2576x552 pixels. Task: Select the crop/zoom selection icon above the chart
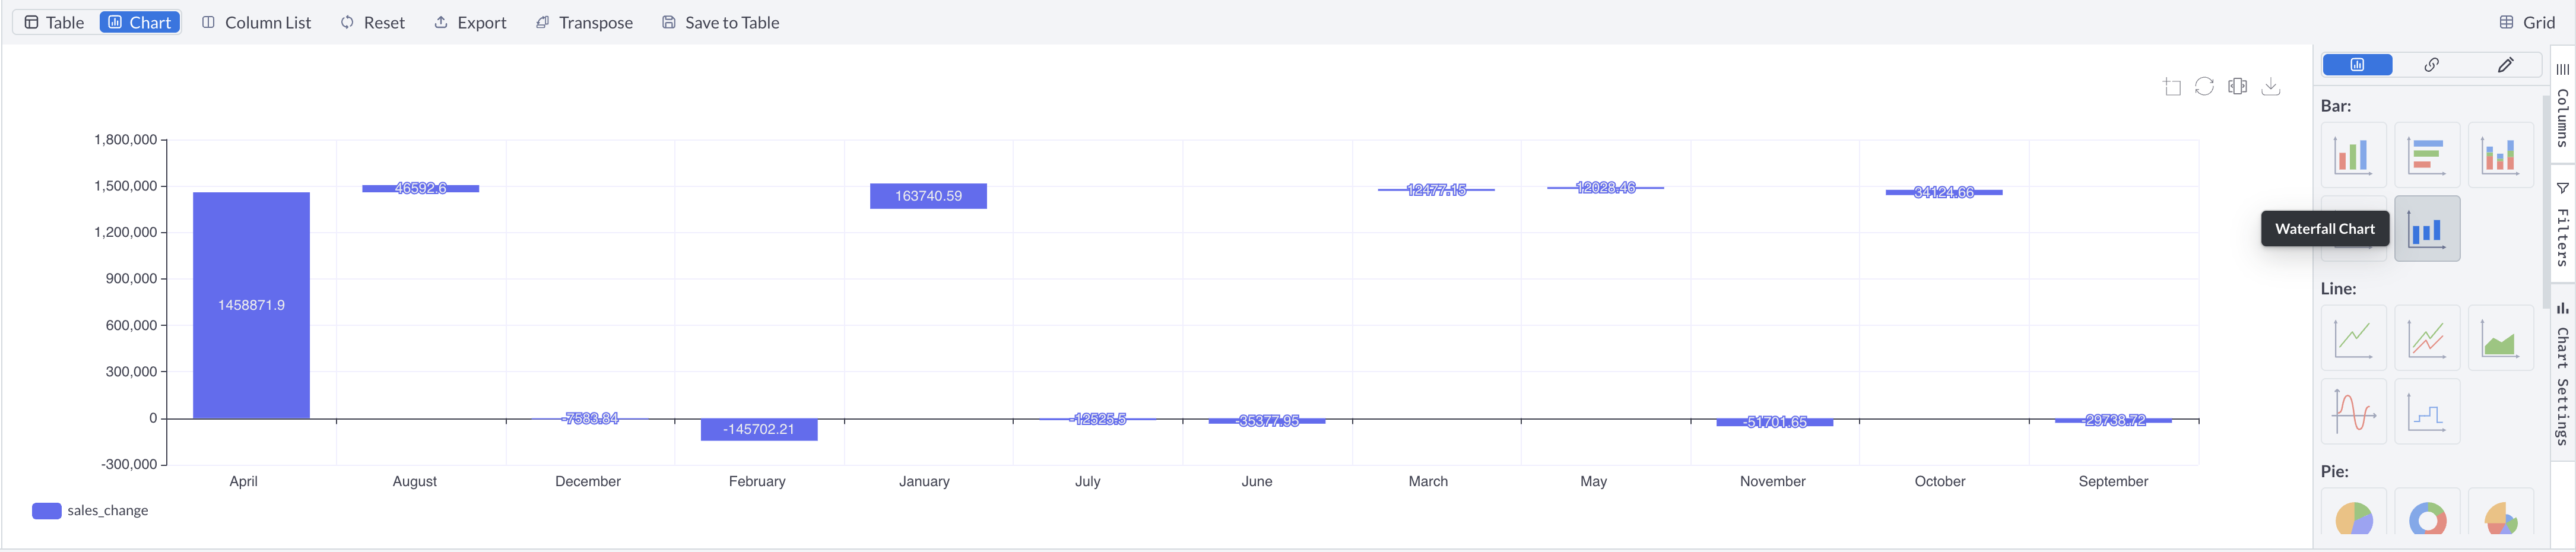[2171, 86]
